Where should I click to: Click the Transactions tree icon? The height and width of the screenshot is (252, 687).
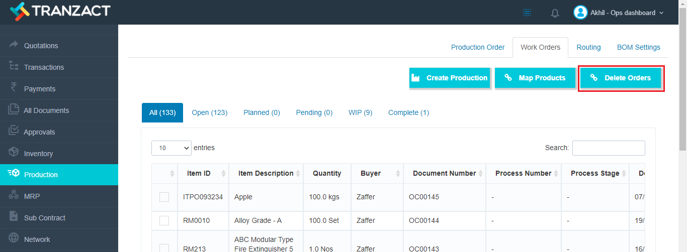(x=14, y=66)
